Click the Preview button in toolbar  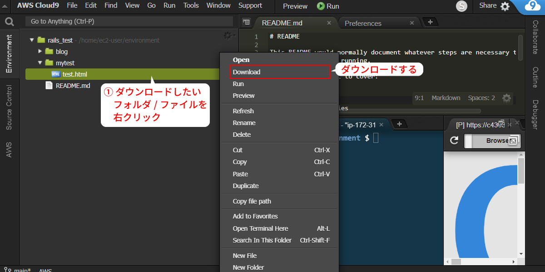tap(295, 6)
